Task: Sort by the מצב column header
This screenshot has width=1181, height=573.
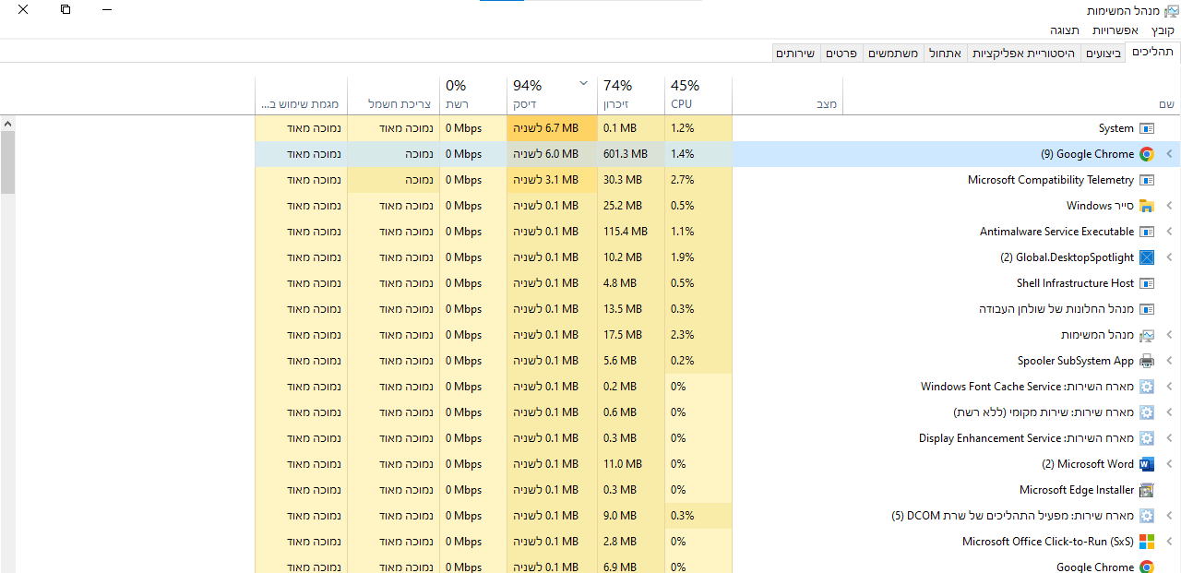Action: click(788, 94)
